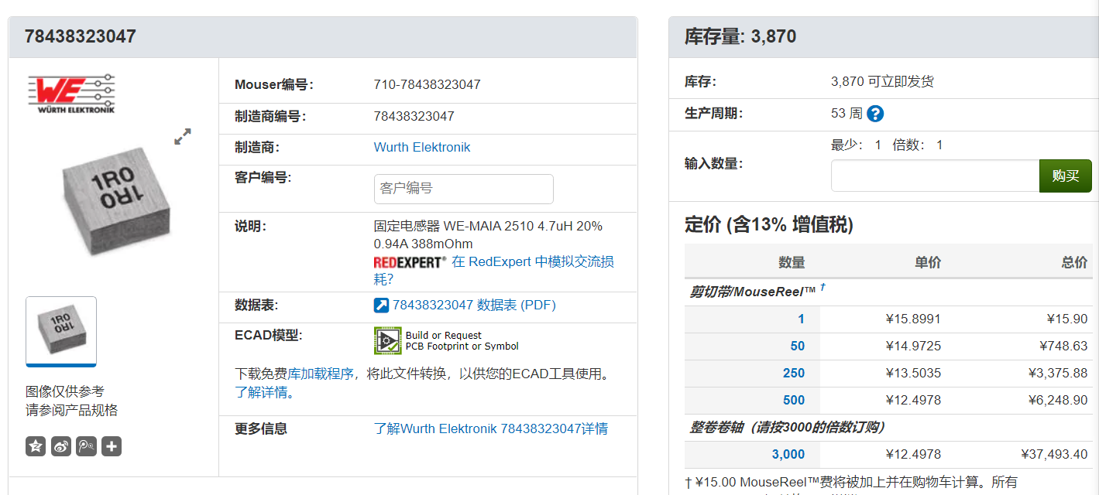Focus the customer number input field
This screenshot has width=1099, height=495.
coord(463,189)
